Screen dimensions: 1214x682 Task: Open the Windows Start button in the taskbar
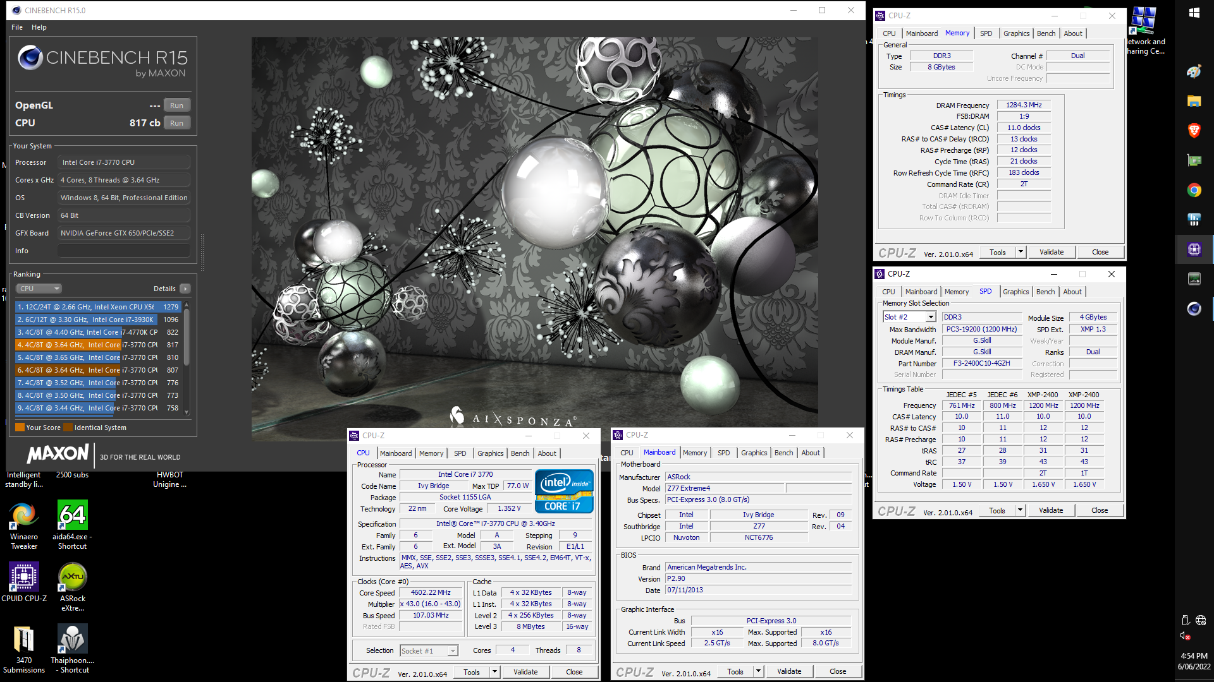pos(1194,13)
